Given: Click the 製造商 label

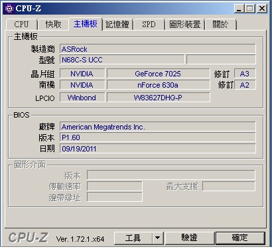Looking at the screenshot, I should 42,49.
